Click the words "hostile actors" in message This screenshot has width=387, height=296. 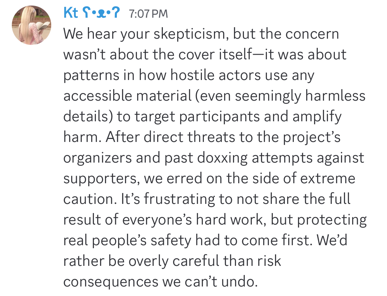click(x=215, y=75)
